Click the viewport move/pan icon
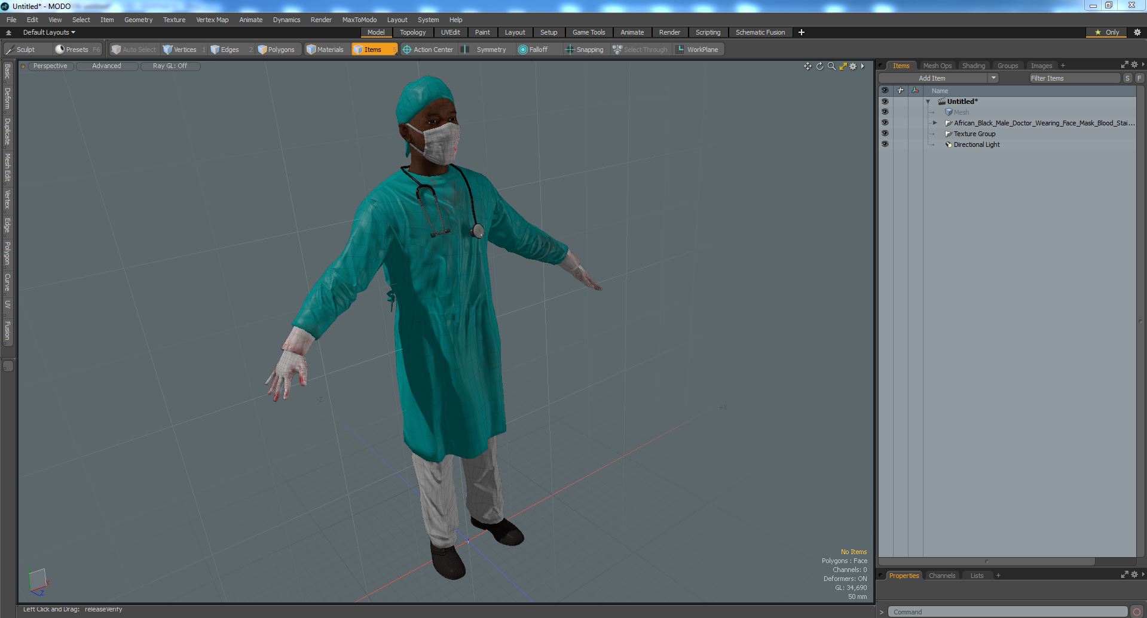 coord(808,66)
